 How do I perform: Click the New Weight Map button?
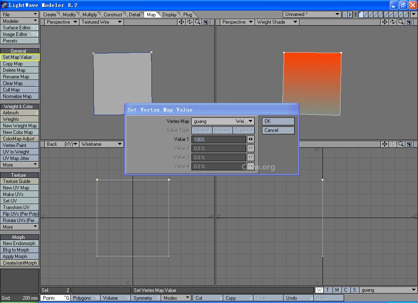pyautogui.click(x=20, y=126)
